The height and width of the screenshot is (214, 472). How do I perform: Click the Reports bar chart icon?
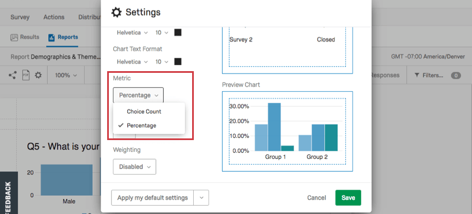(52, 37)
